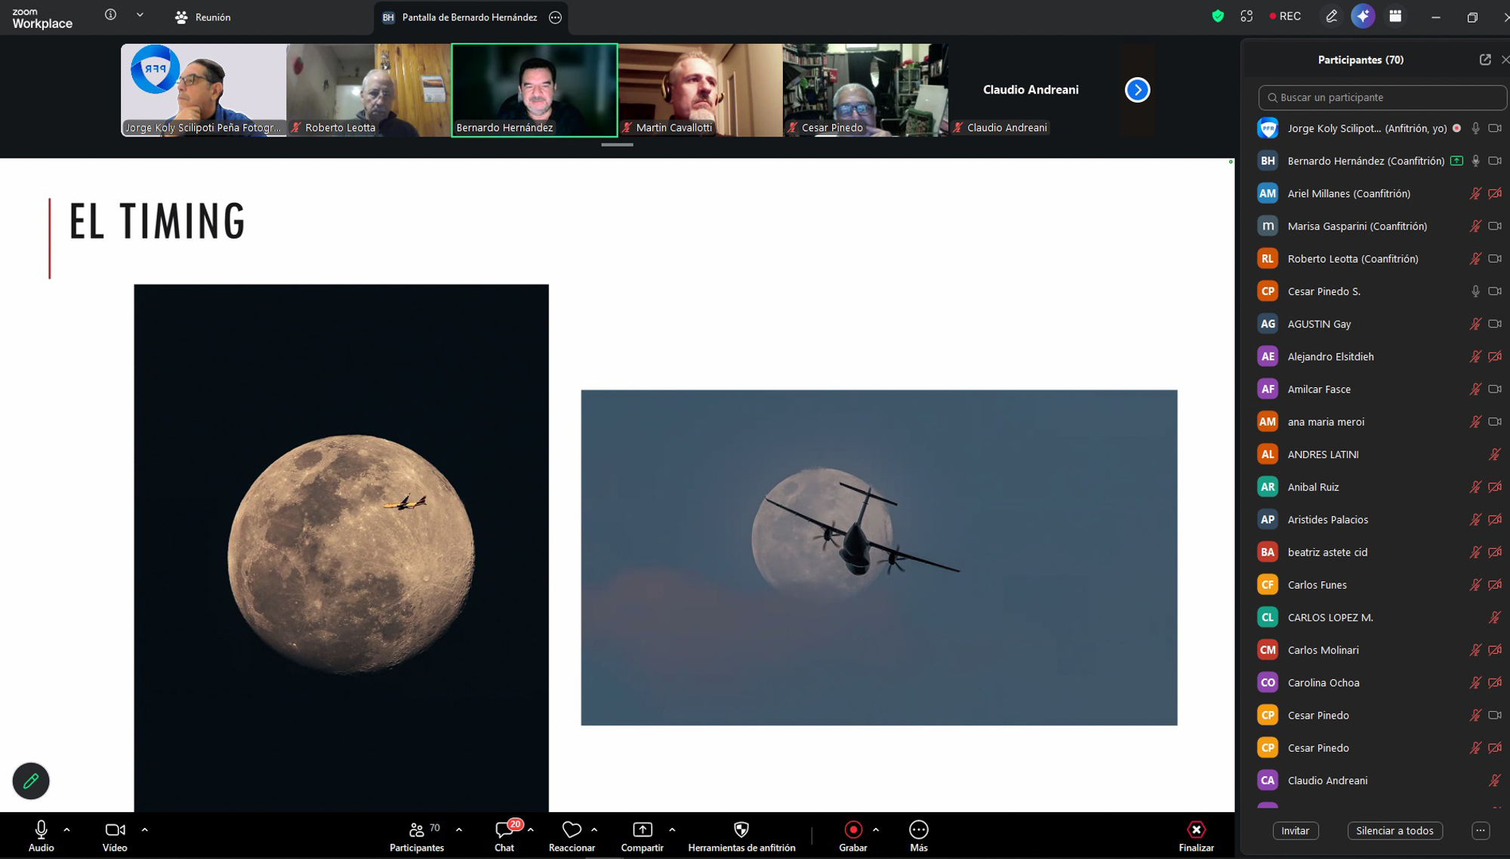The image size is (1510, 859).
Task: Open Herramientas de anfitrión shield
Action: [x=741, y=836]
